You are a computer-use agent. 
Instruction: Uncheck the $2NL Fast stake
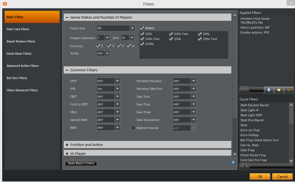171,34
